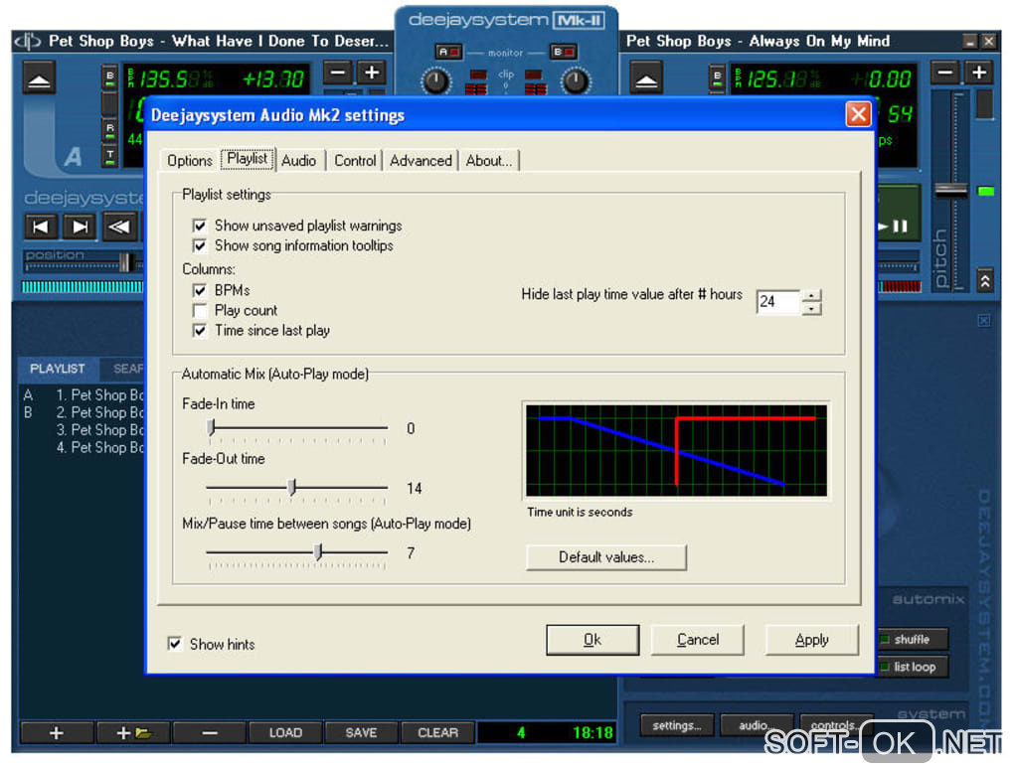
Task: Open the About... tab
Action: 489,160
